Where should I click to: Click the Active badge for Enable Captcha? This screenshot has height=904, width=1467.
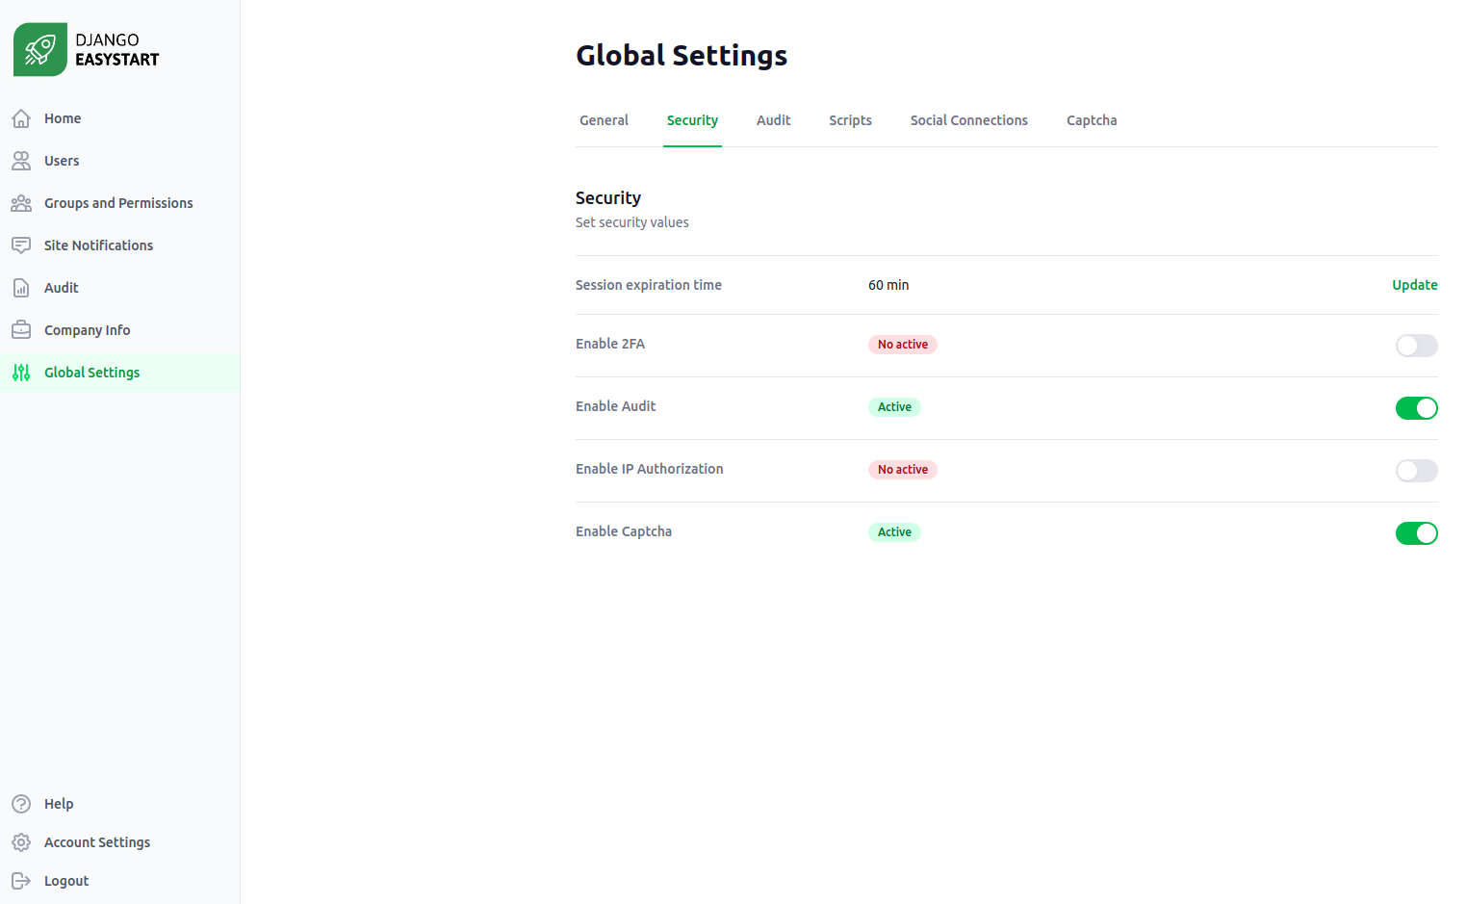(x=894, y=532)
